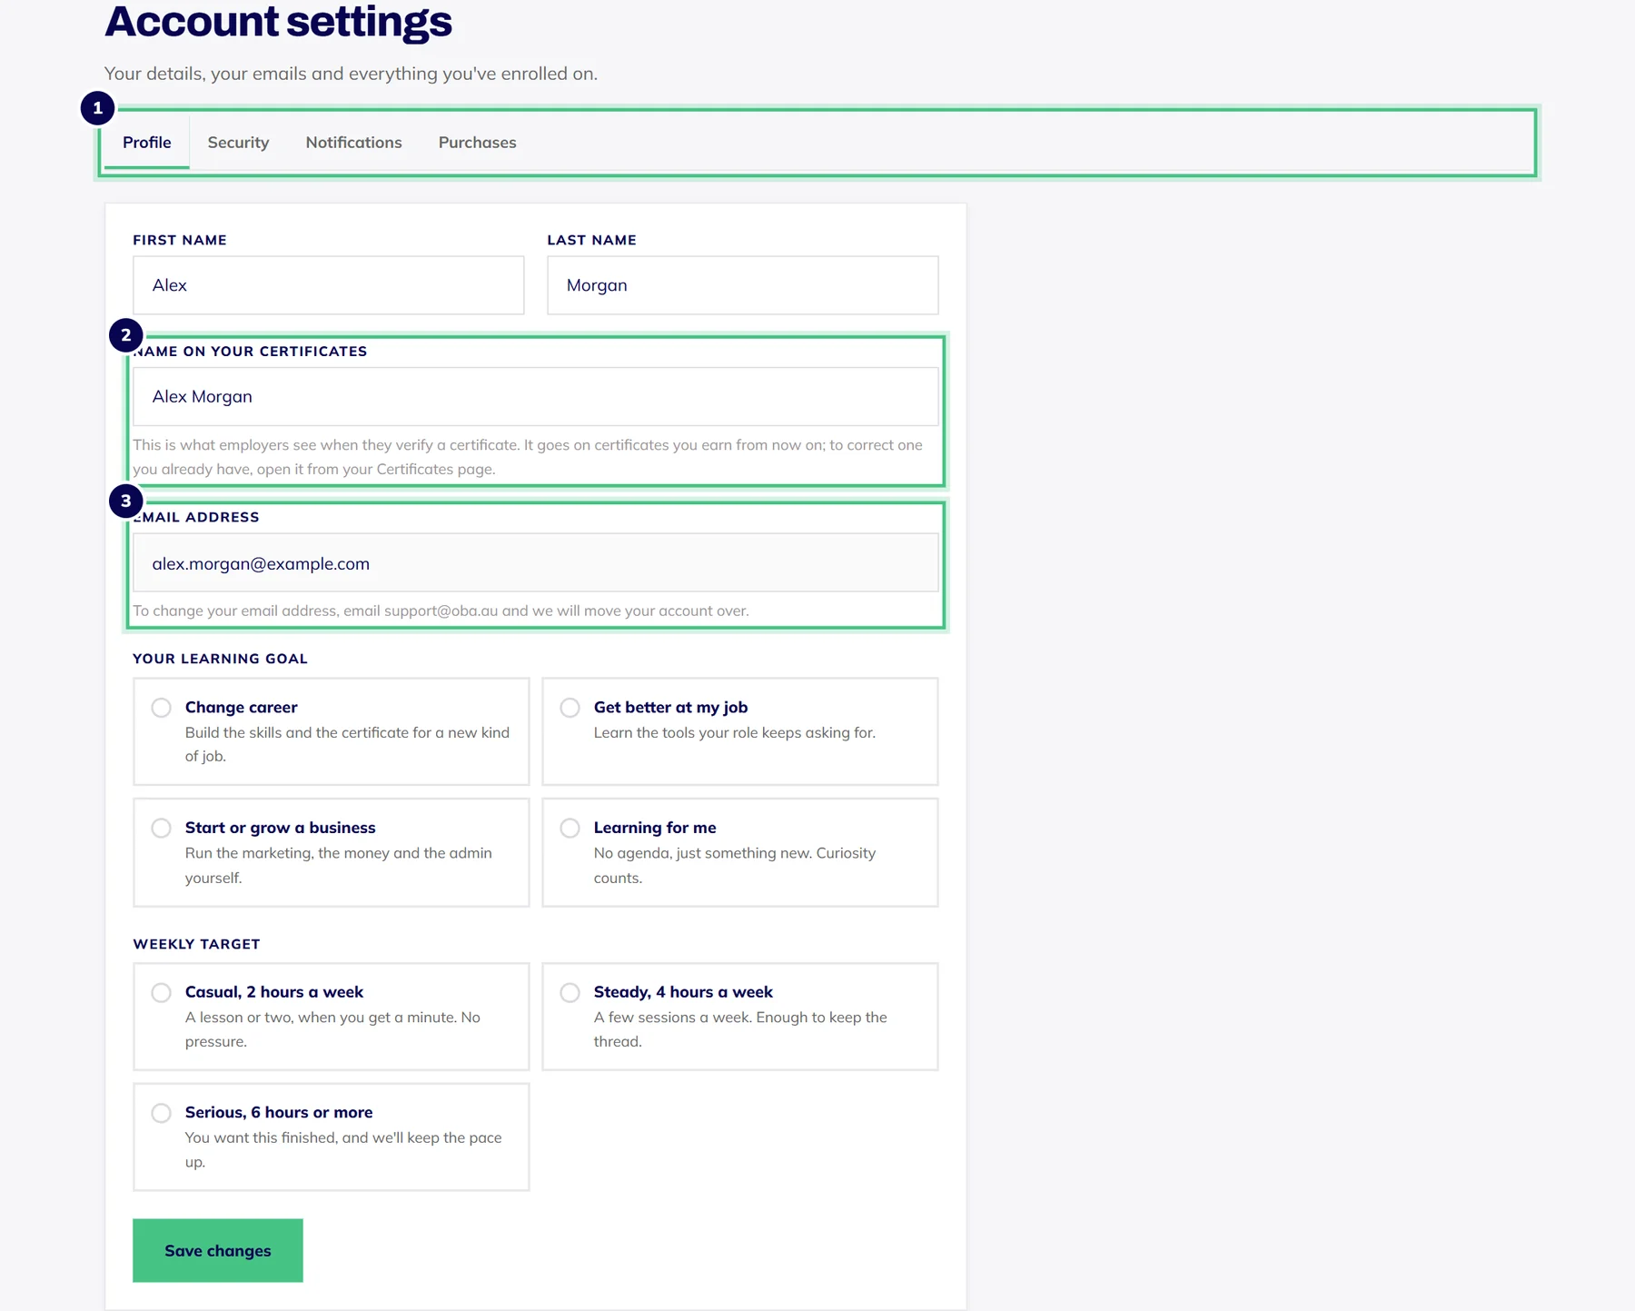Click the First Name field containing Alex
Image resolution: width=1635 pixels, height=1311 pixels.
pyautogui.click(x=328, y=285)
